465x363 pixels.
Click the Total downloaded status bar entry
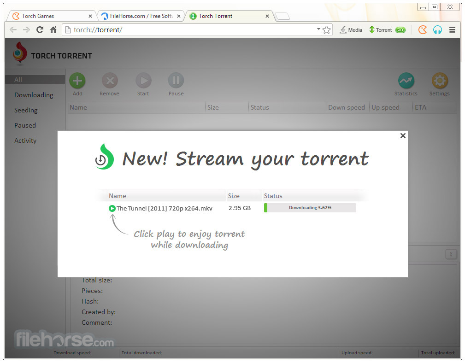[142, 352]
